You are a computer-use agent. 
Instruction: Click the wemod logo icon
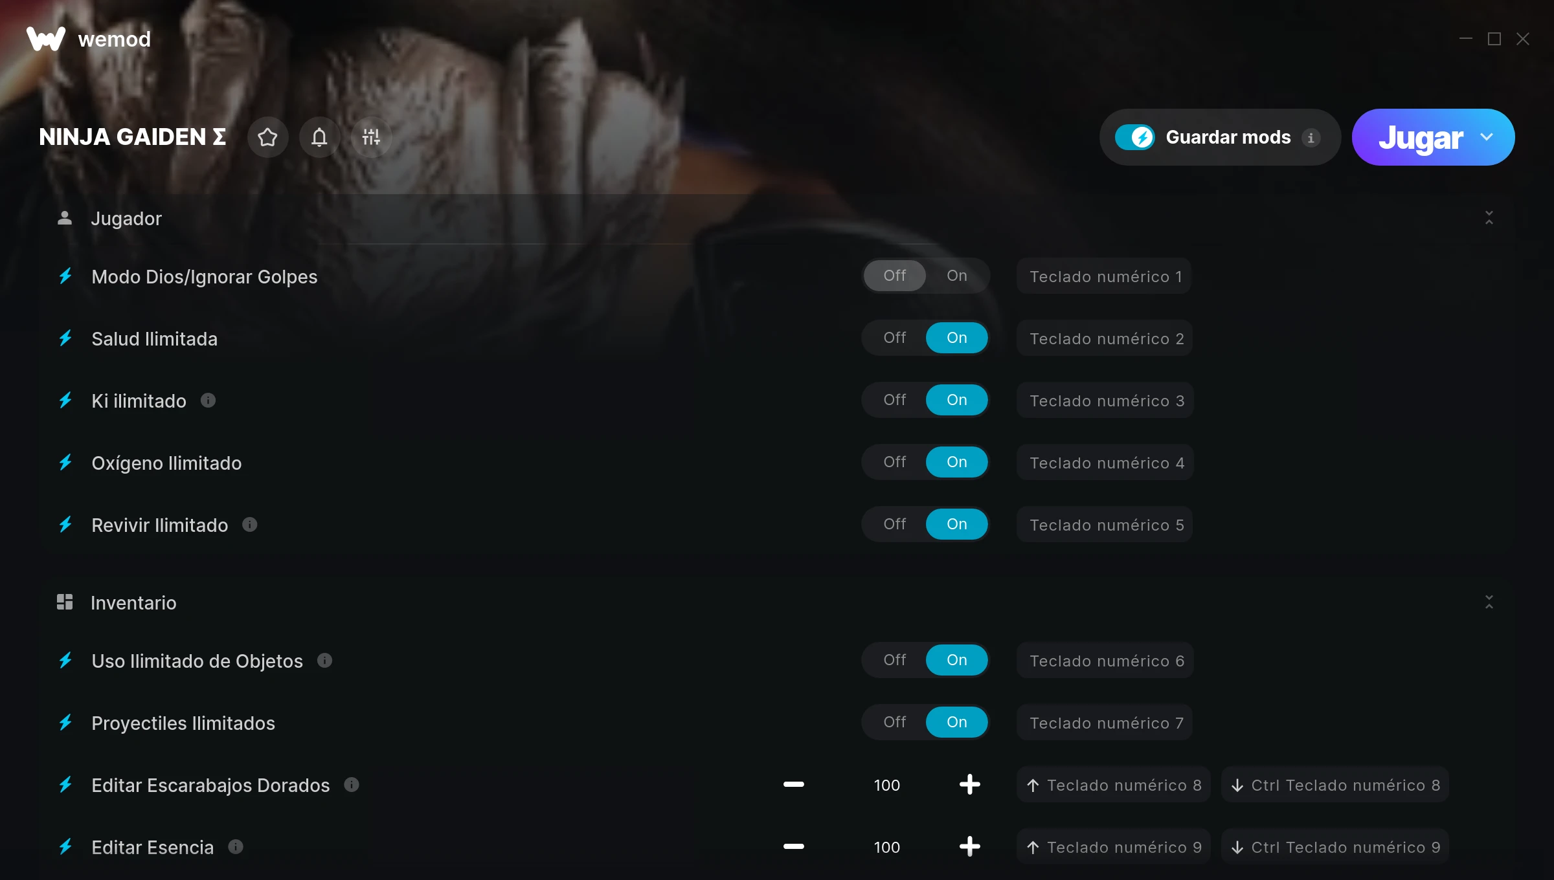click(x=46, y=39)
